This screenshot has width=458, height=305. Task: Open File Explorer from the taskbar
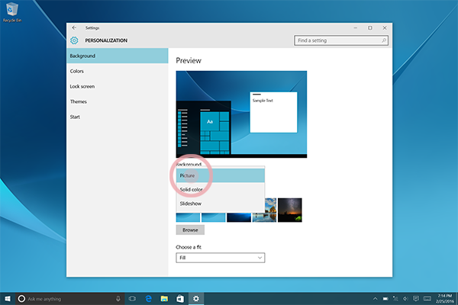(164, 299)
